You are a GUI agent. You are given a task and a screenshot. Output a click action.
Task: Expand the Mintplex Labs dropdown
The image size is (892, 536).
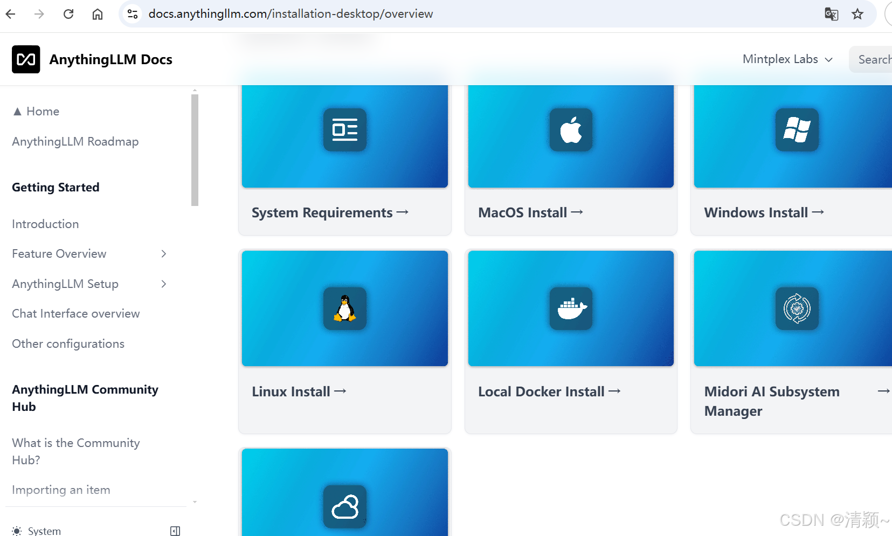pyautogui.click(x=787, y=59)
